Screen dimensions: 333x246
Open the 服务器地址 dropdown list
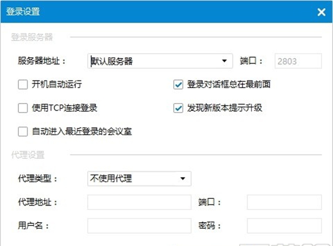click(x=224, y=61)
